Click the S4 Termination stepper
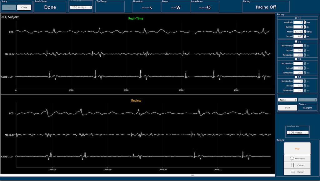 click(305, 90)
